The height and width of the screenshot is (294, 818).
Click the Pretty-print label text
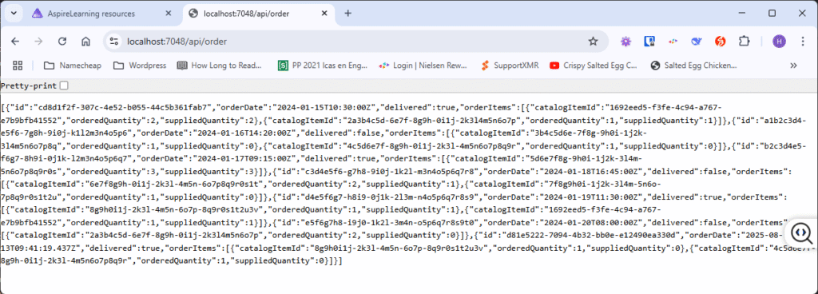coord(30,85)
